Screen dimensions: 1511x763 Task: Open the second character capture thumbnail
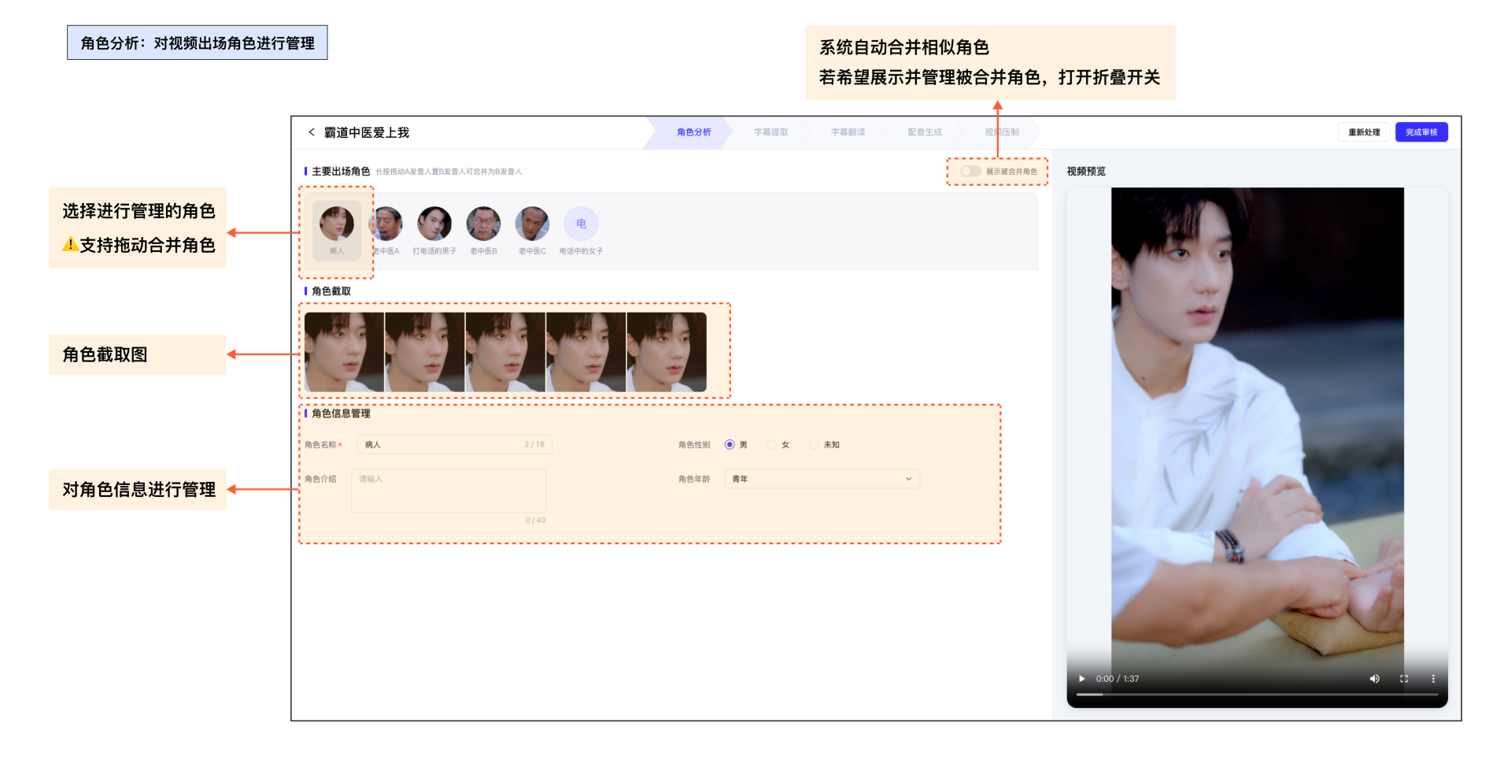click(x=425, y=352)
